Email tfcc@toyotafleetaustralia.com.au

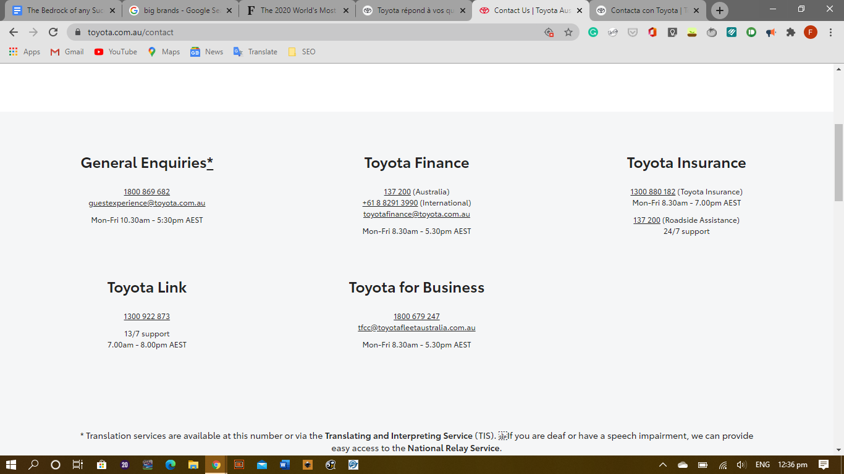click(416, 328)
